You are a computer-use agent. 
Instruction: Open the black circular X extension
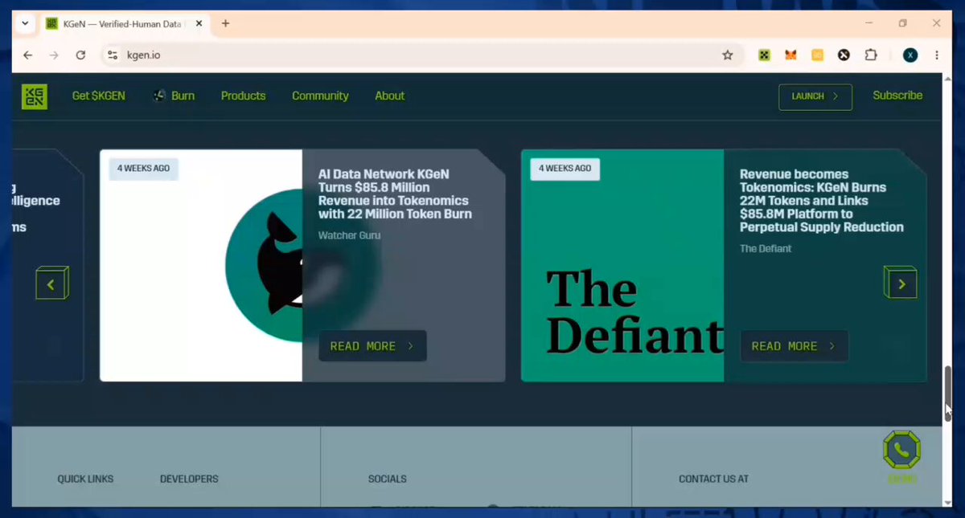[x=844, y=55]
